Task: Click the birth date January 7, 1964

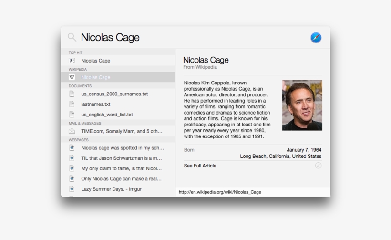Action: (x=304, y=150)
